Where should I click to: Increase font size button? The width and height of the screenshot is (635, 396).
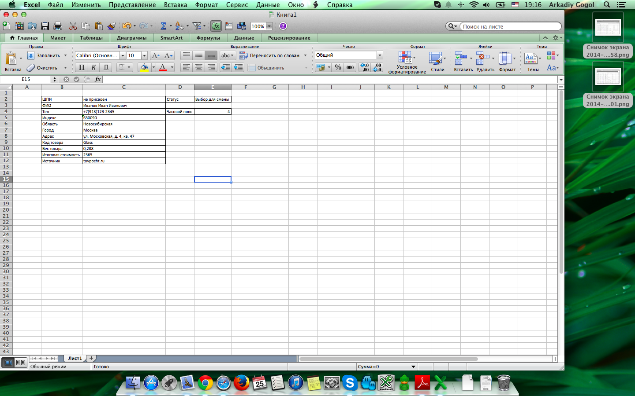point(156,55)
